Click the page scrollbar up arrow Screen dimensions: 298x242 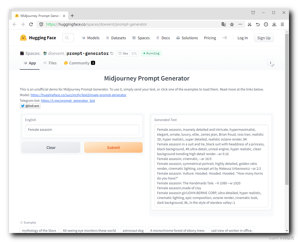pyautogui.click(x=287, y=32)
